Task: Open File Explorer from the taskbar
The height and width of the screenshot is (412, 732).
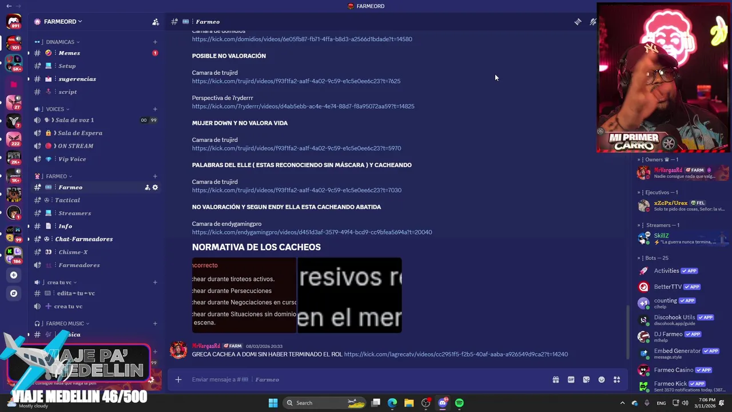Action: point(409,403)
